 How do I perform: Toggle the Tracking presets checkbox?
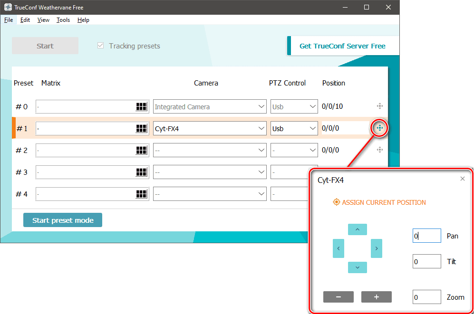click(x=100, y=46)
